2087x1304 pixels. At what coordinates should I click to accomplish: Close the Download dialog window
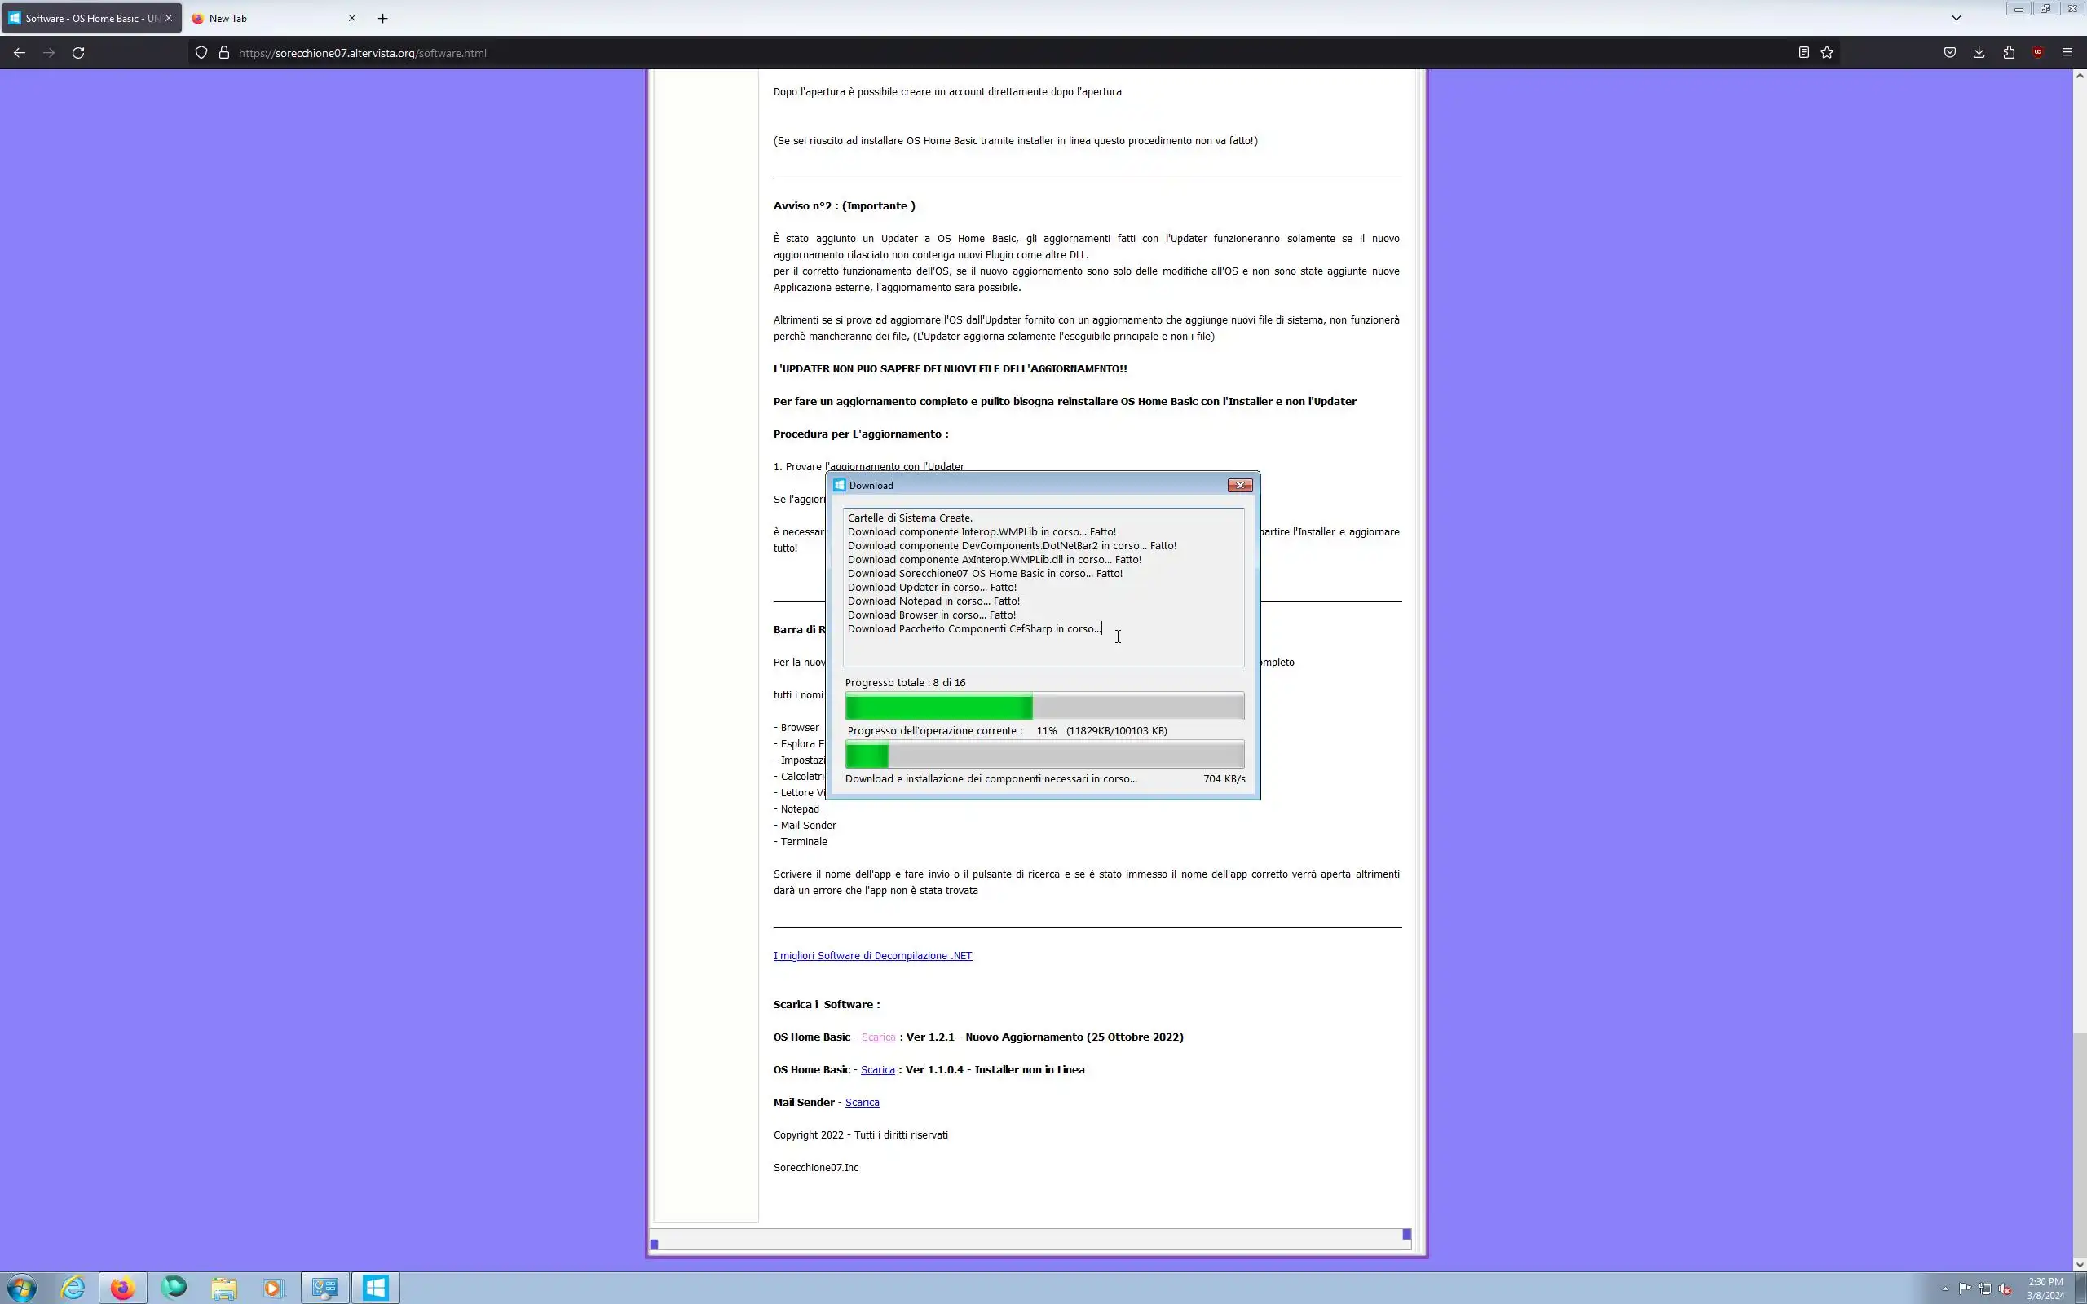click(1239, 486)
